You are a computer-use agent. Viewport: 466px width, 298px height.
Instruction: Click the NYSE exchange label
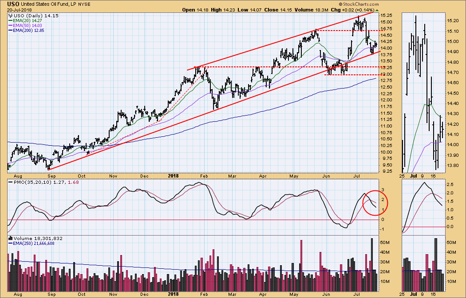point(84,4)
